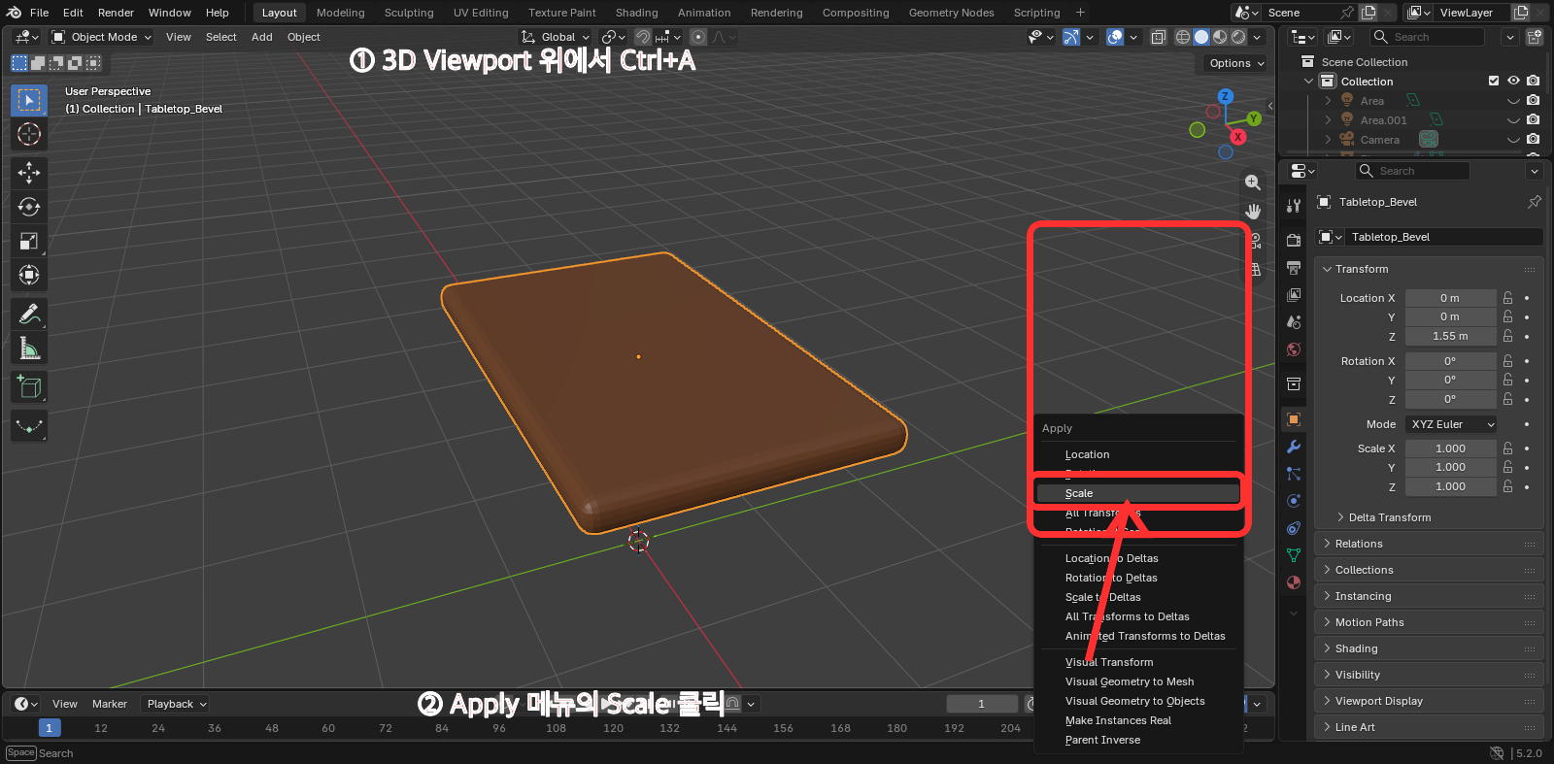Open the Output properties tab
Screen dimensions: 1554x764
coord(1294,267)
